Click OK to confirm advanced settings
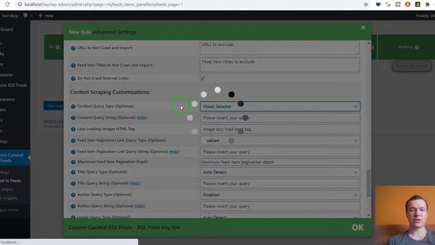 pyautogui.click(x=358, y=227)
